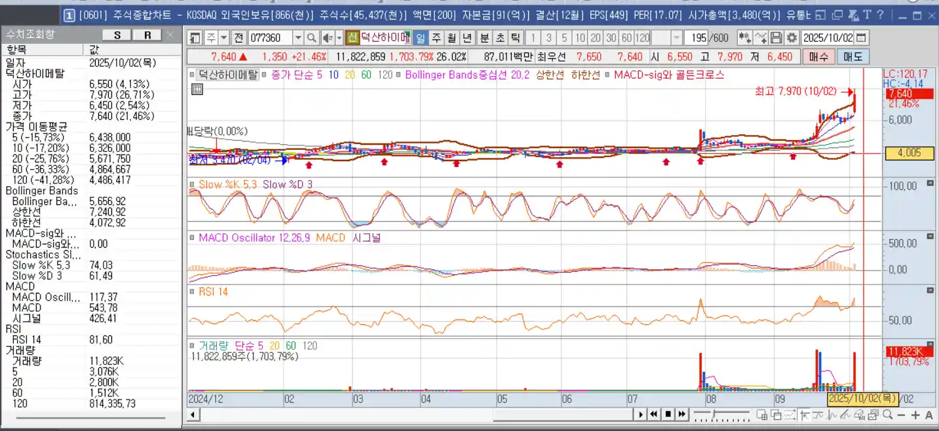The height and width of the screenshot is (431, 939).
Task: Select the 3 interval preset button
Action: click(x=548, y=38)
